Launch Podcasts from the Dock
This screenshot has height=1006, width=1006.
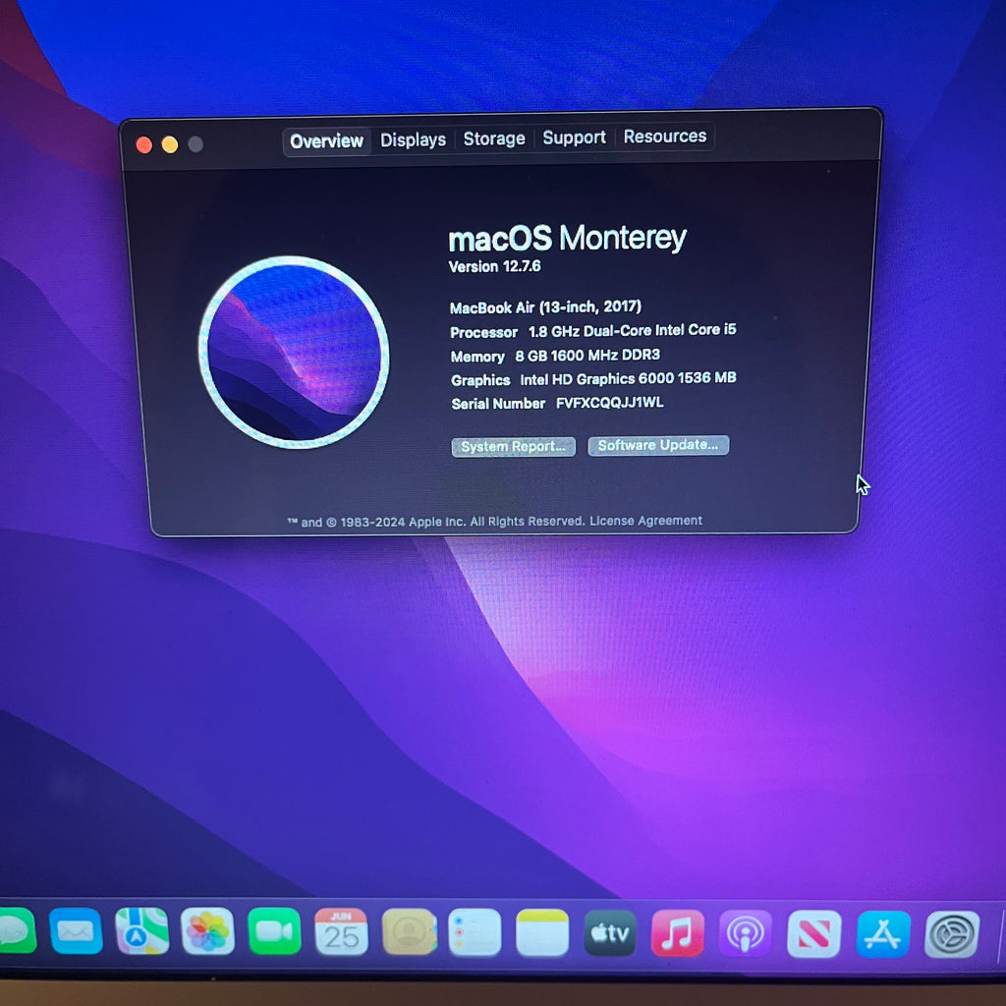[745, 933]
